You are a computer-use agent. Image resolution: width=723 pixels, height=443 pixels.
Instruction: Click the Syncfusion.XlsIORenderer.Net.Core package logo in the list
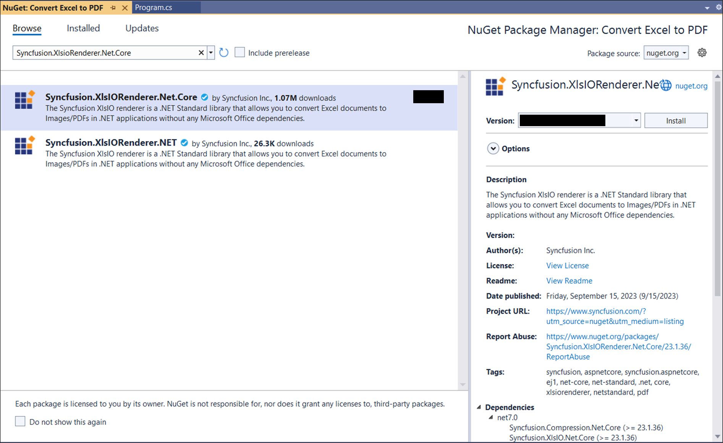[25, 100]
